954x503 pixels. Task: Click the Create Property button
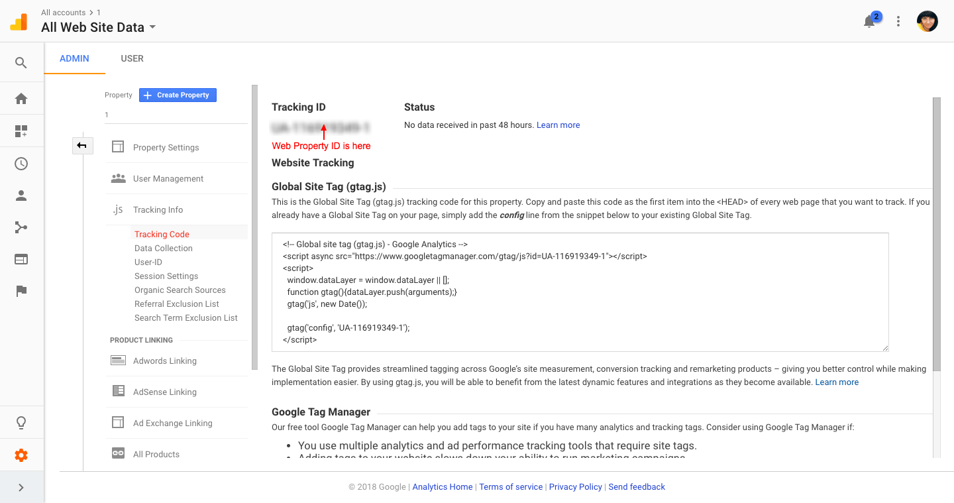click(178, 95)
